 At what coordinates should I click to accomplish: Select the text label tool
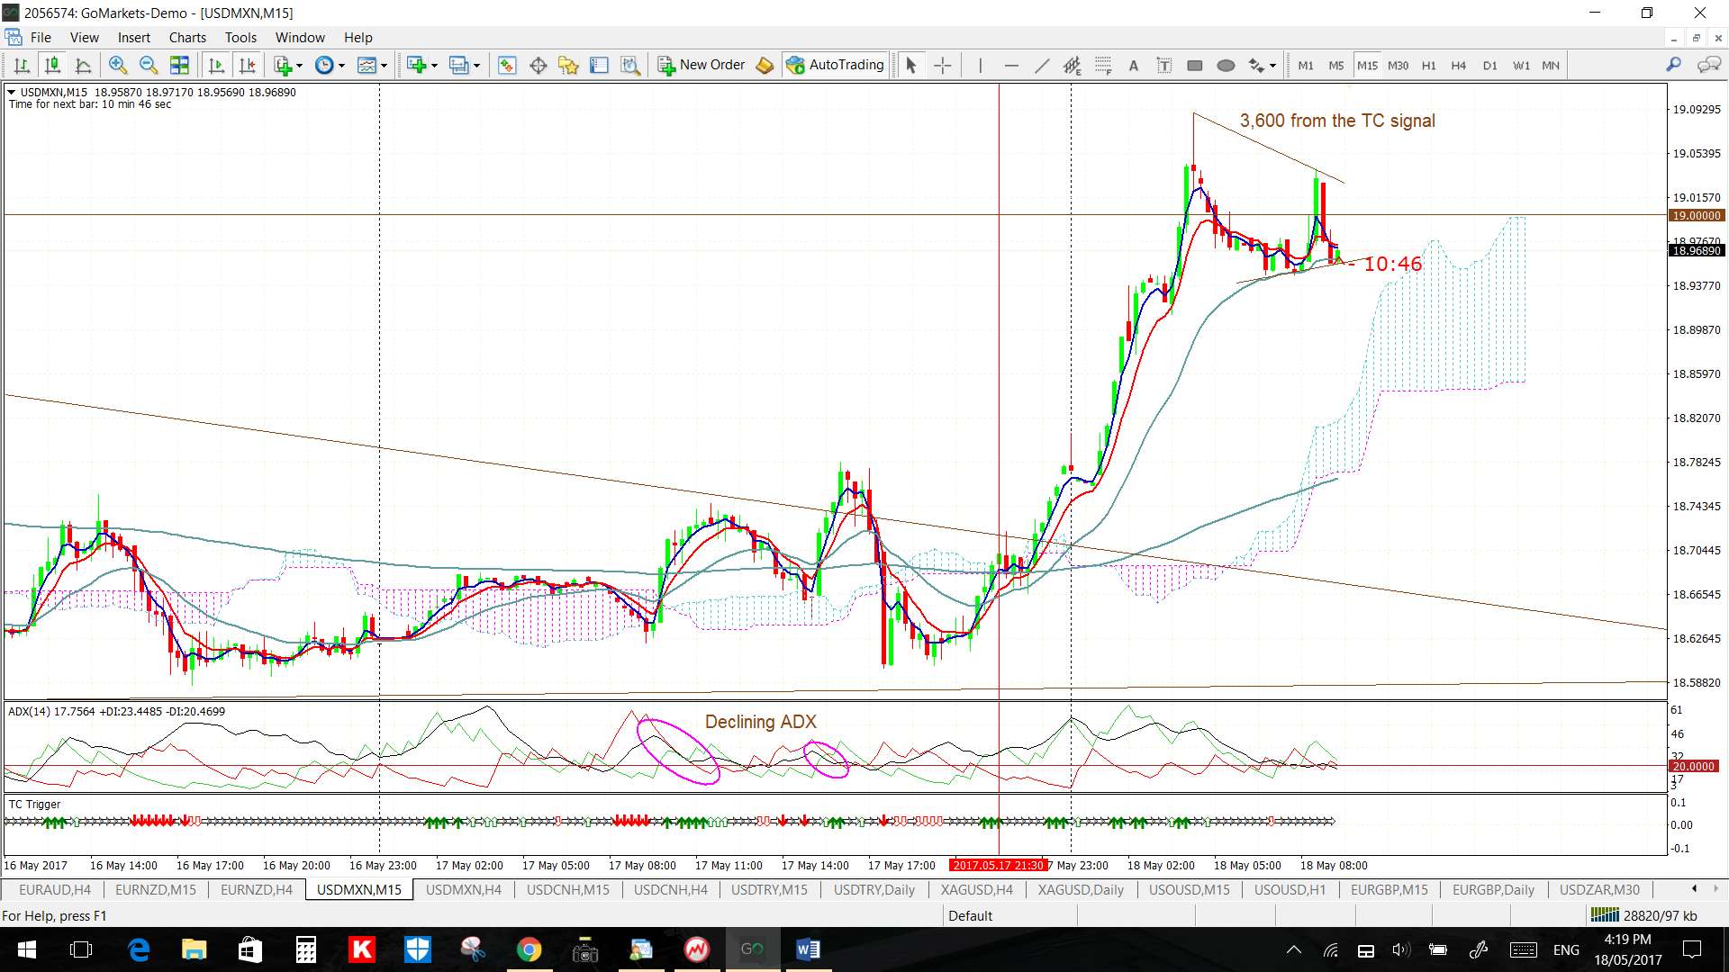click(1164, 65)
